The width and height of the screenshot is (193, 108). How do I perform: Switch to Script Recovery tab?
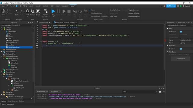pyautogui.click(x=13, y=101)
